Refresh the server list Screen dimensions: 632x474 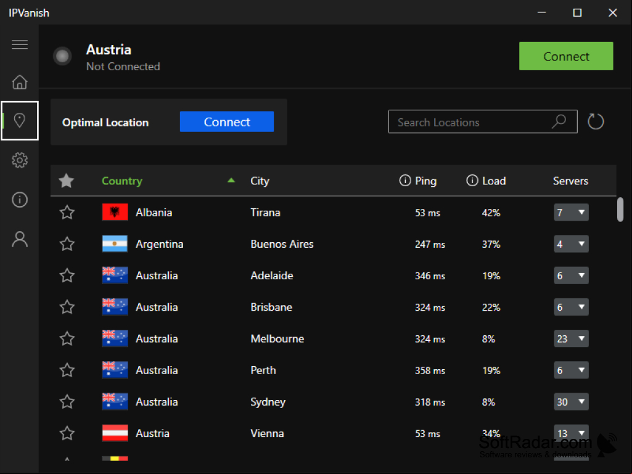point(596,121)
